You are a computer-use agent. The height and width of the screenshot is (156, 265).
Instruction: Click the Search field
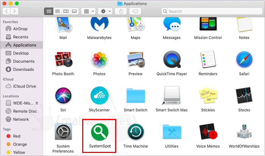click(x=212, y=11)
